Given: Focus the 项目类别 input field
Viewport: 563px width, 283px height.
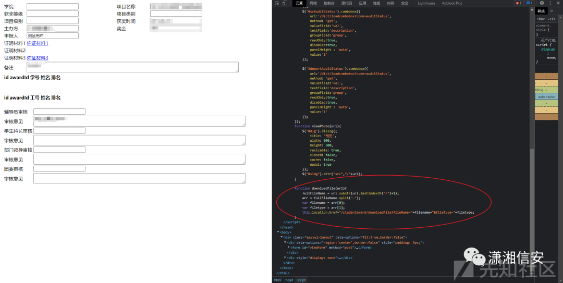Looking at the screenshot, I should [176, 14].
